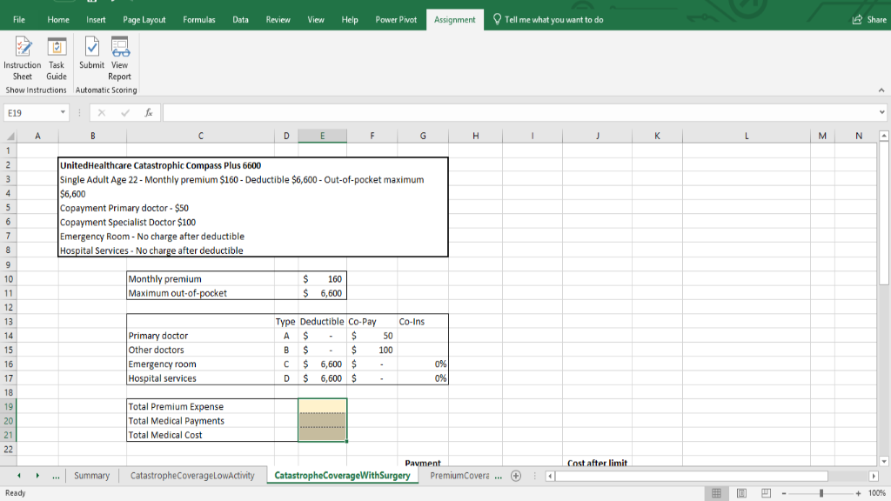Select the Assignment ribbon tab
Image resolution: width=891 pixels, height=501 pixels.
pyautogui.click(x=454, y=19)
